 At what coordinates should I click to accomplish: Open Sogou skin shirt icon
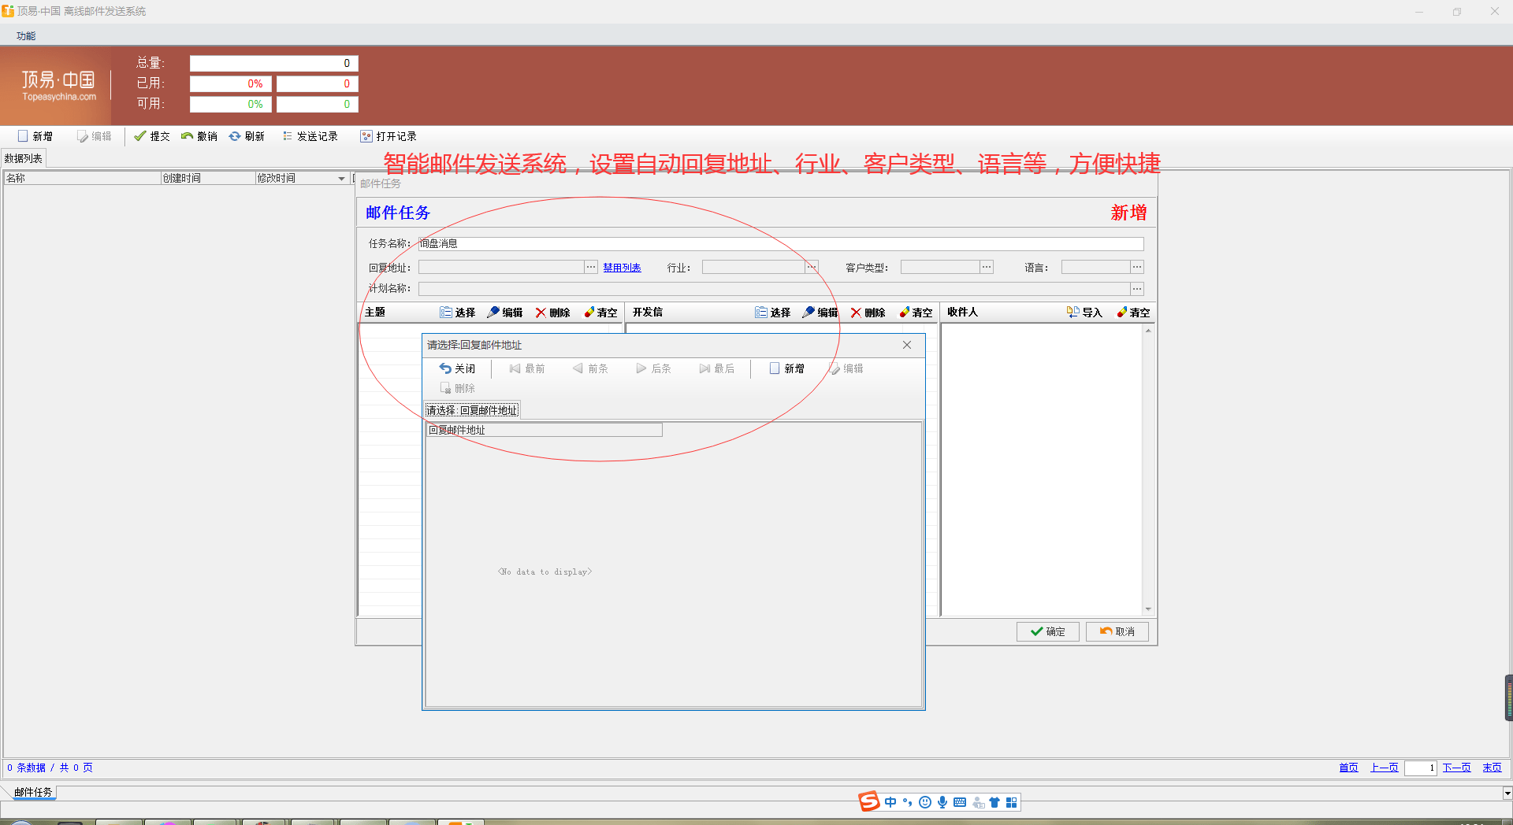(994, 802)
